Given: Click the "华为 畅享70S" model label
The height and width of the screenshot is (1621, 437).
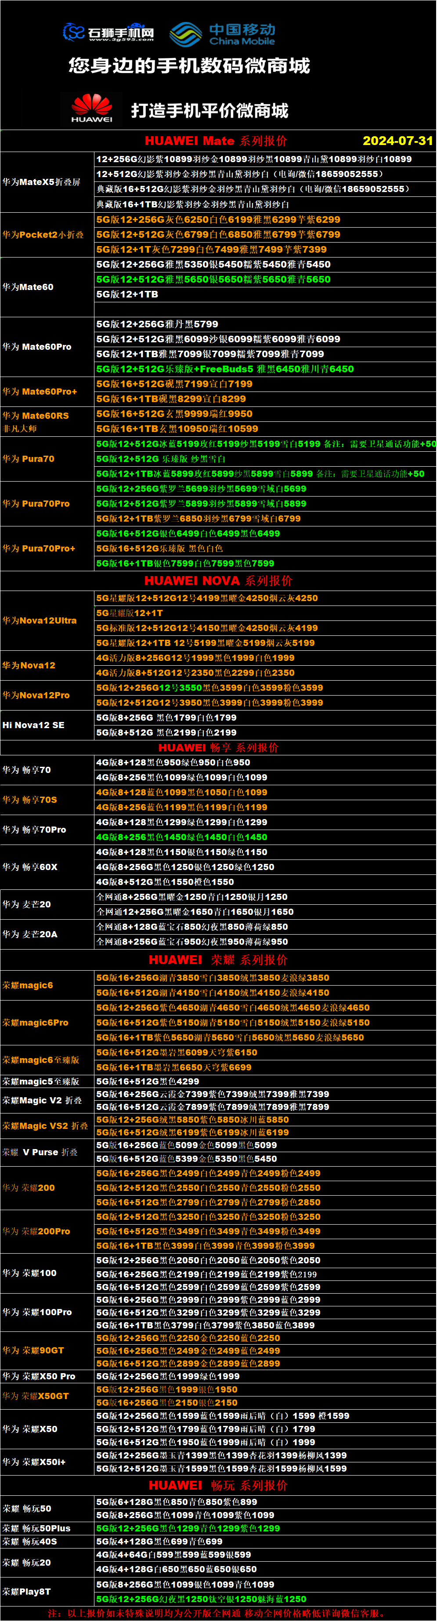Looking at the screenshot, I should (29, 800).
